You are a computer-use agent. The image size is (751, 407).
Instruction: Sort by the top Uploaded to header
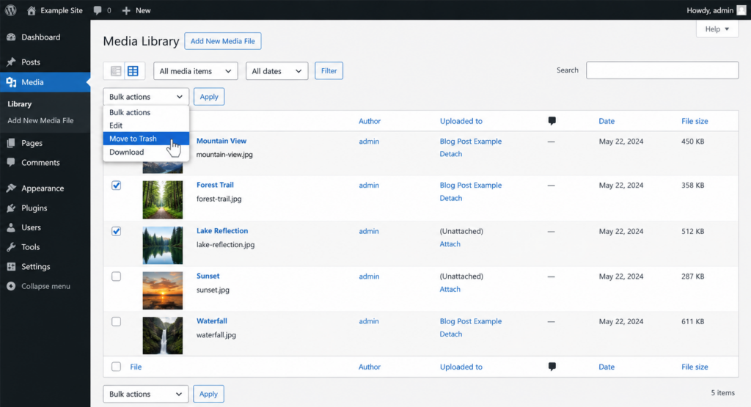click(x=461, y=121)
